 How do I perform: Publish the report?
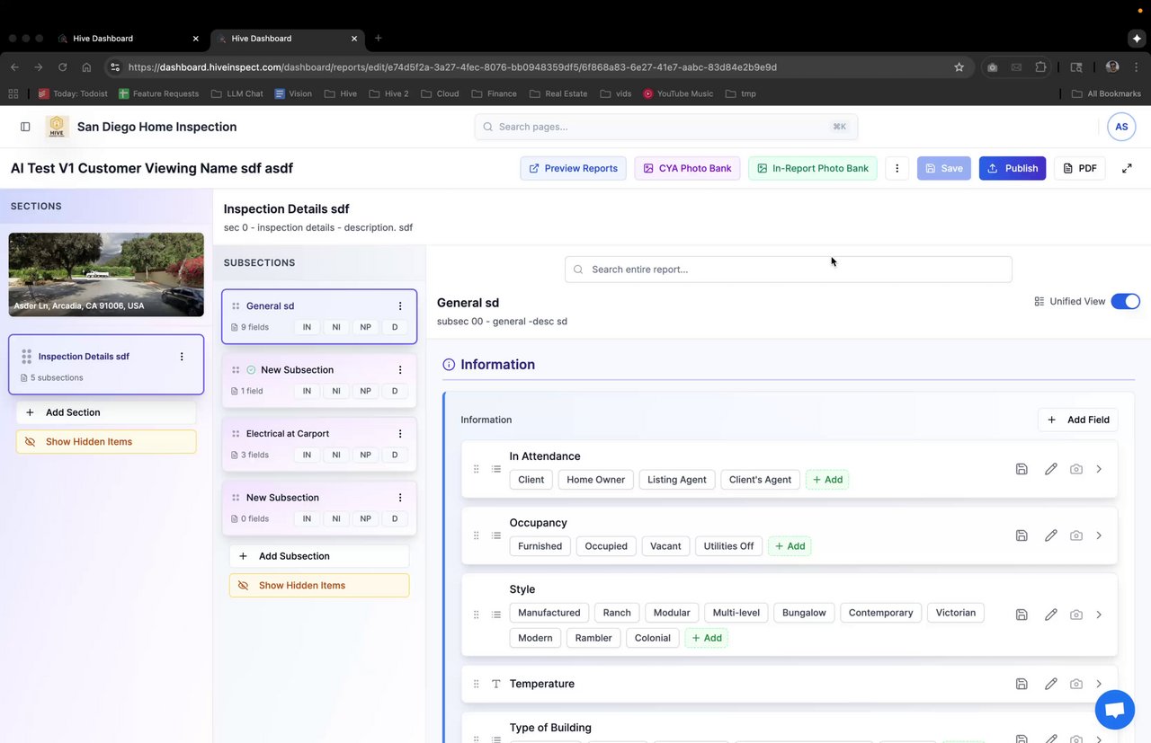pos(1012,168)
